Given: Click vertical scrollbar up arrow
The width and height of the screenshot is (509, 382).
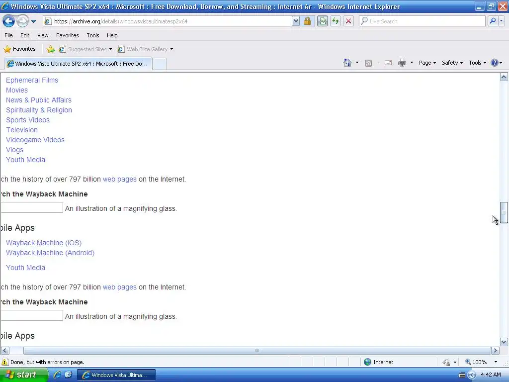Looking at the screenshot, I should coord(504,77).
